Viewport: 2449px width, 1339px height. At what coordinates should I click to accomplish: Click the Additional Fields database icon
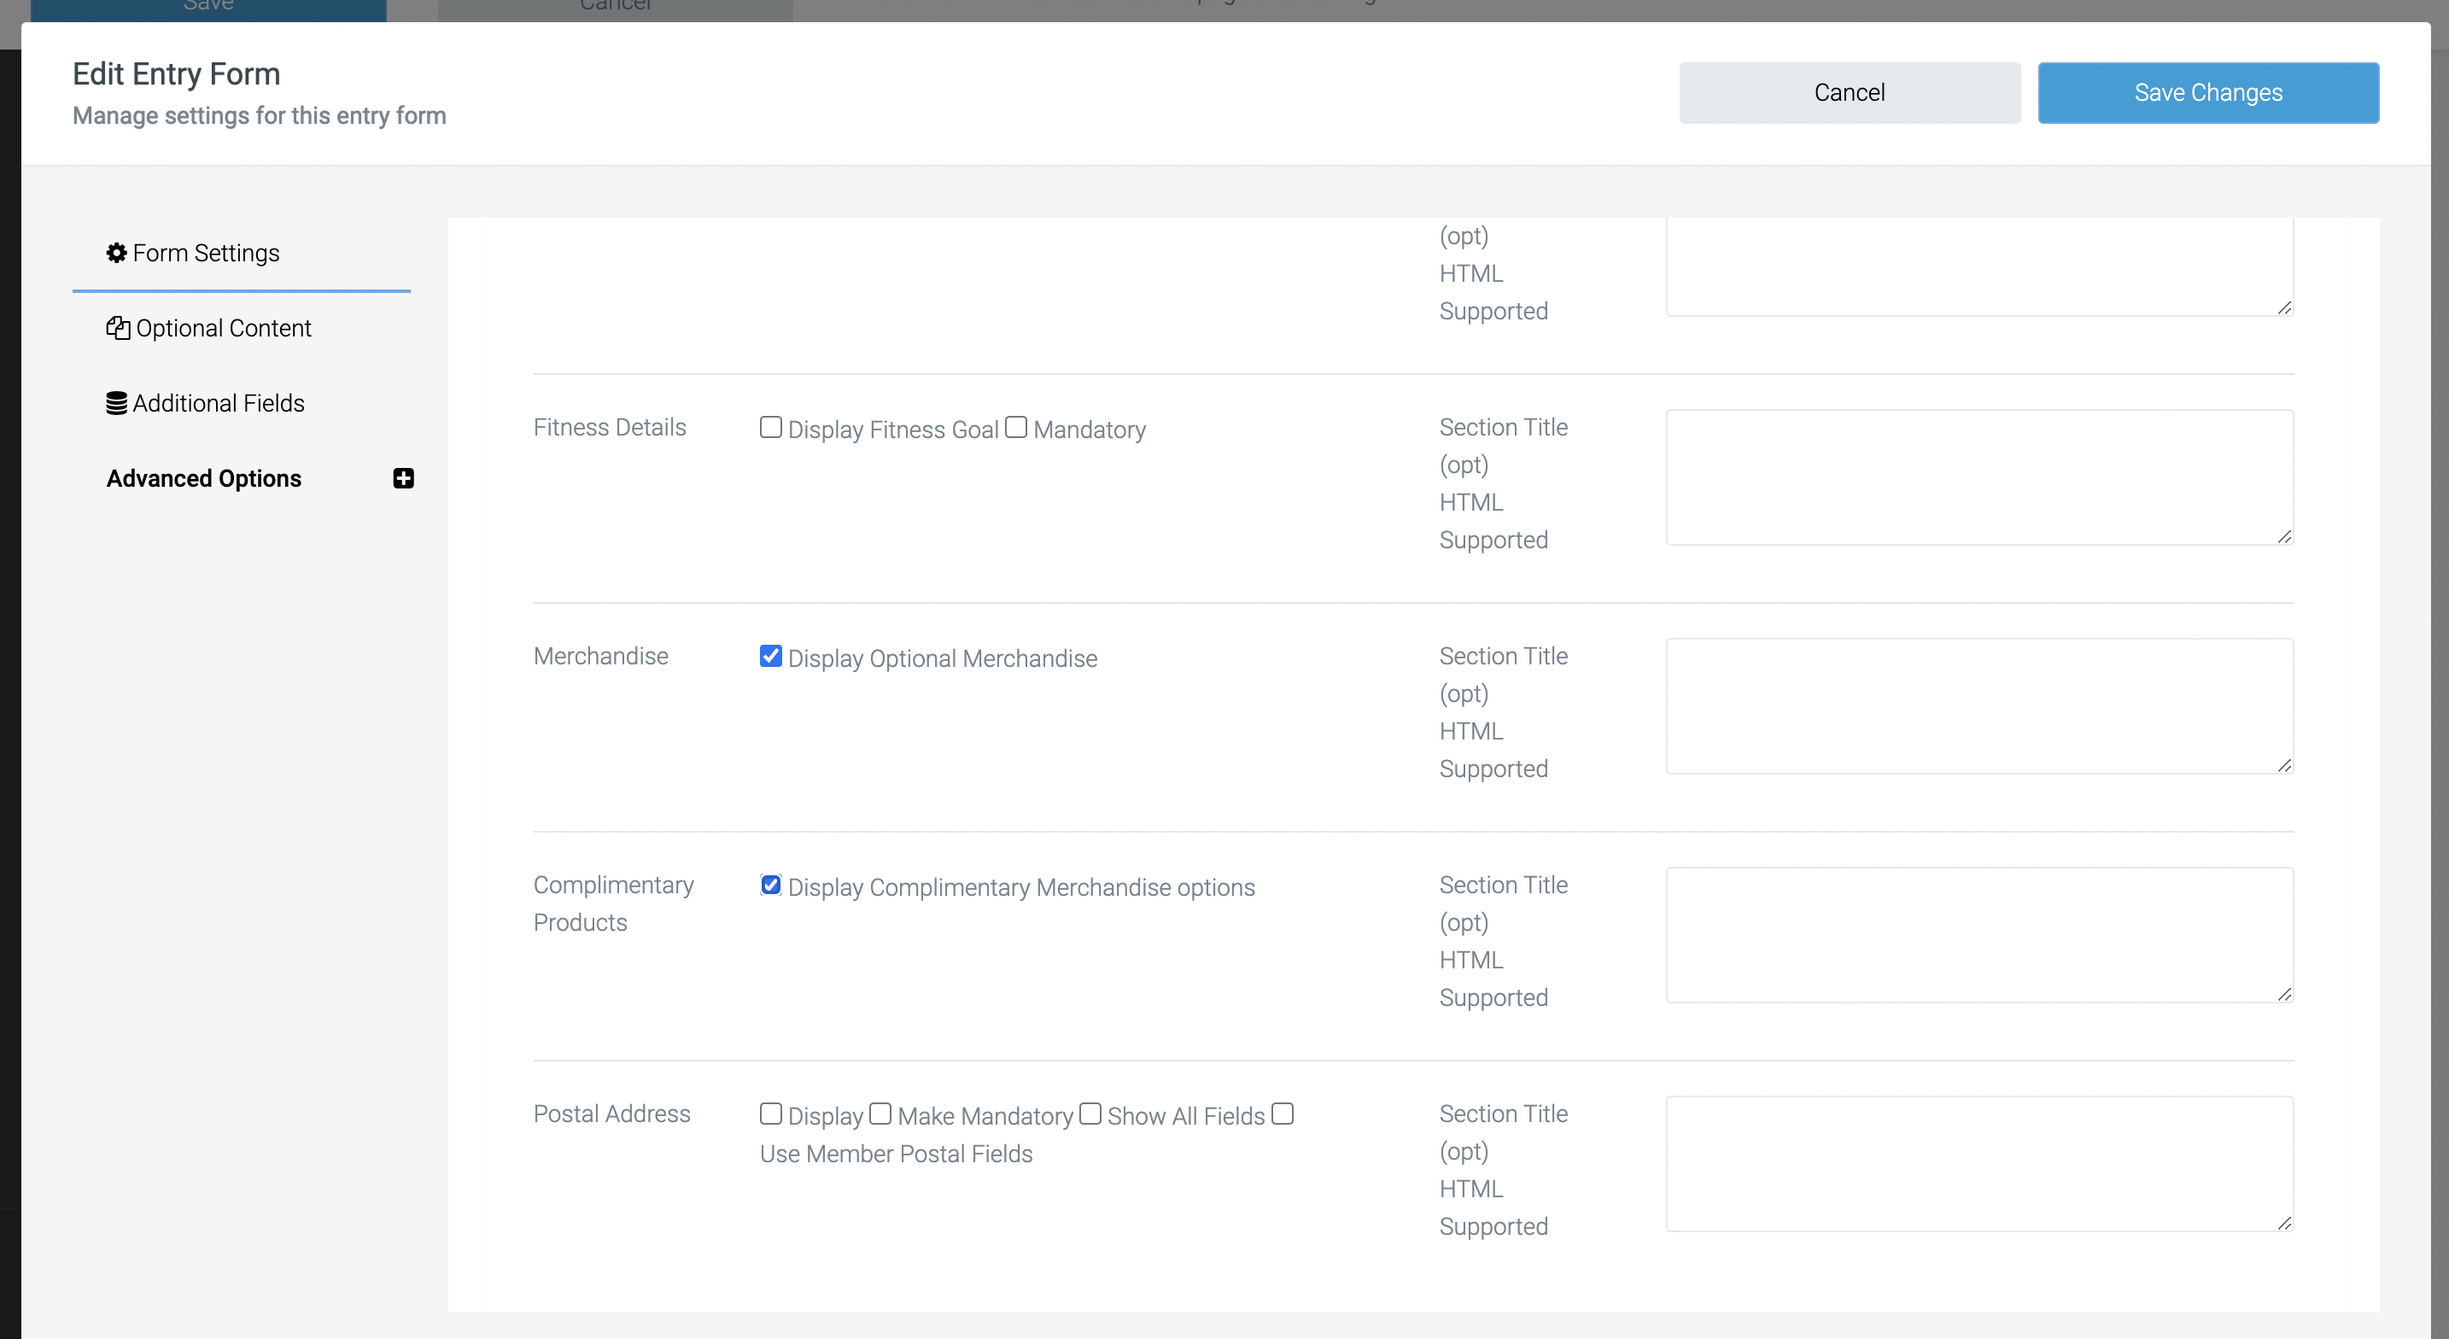116,403
